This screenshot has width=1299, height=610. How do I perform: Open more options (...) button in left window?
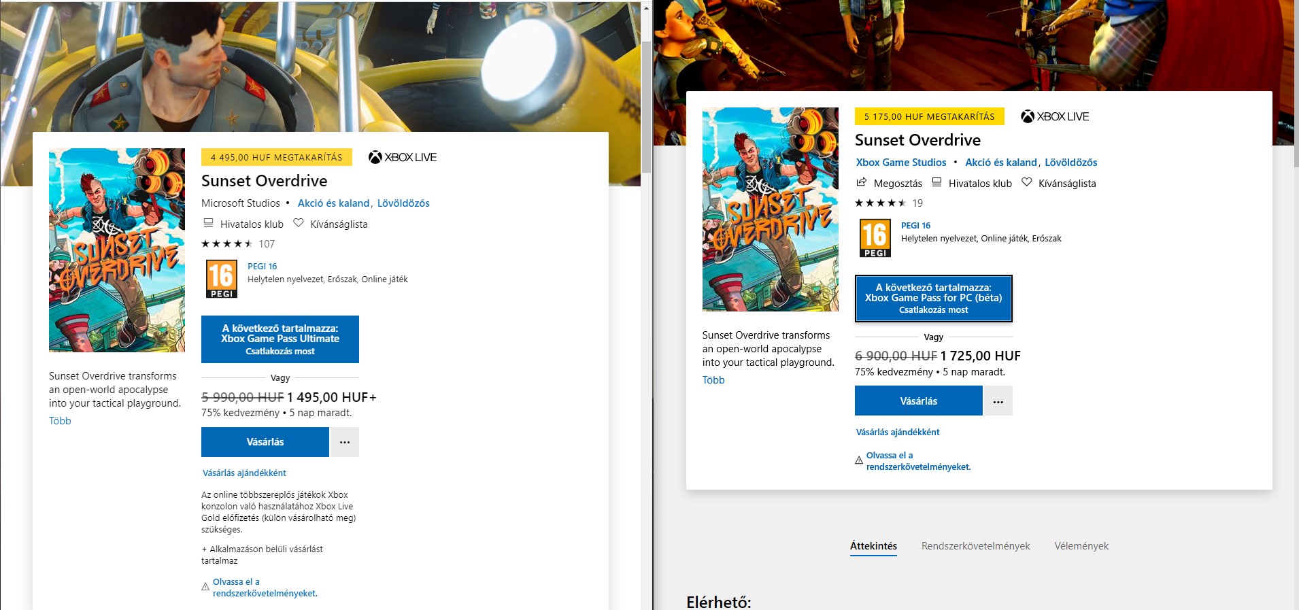[345, 442]
